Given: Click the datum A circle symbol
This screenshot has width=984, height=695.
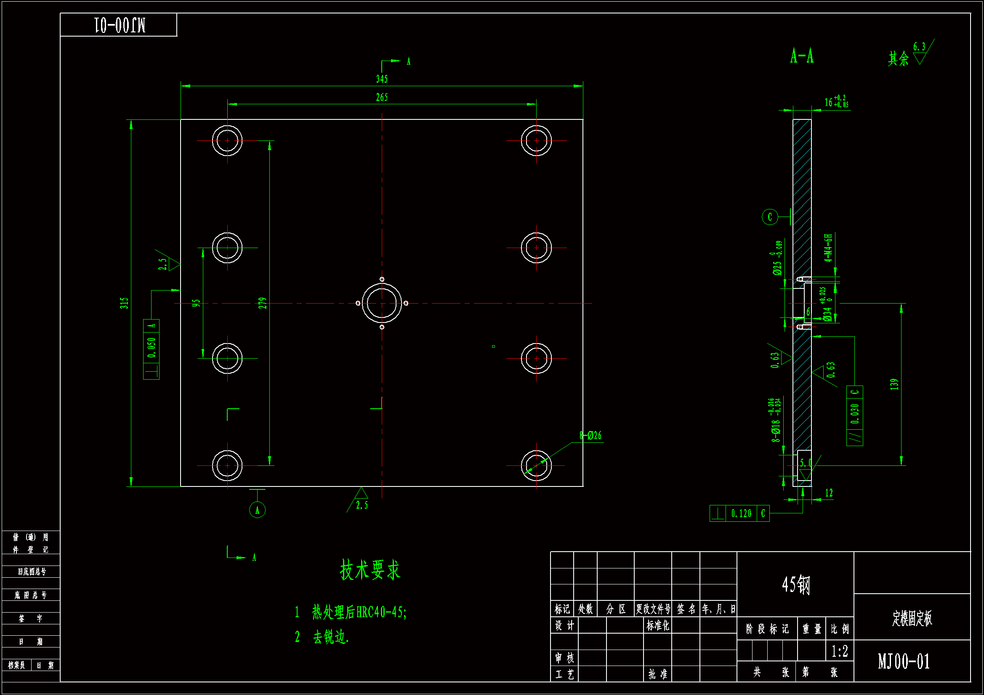Looking at the screenshot, I should pyautogui.click(x=257, y=510).
